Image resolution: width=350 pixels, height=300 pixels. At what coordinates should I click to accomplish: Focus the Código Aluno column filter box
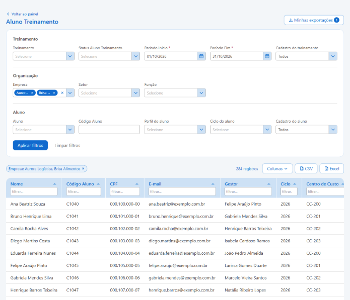(x=84, y=191)
